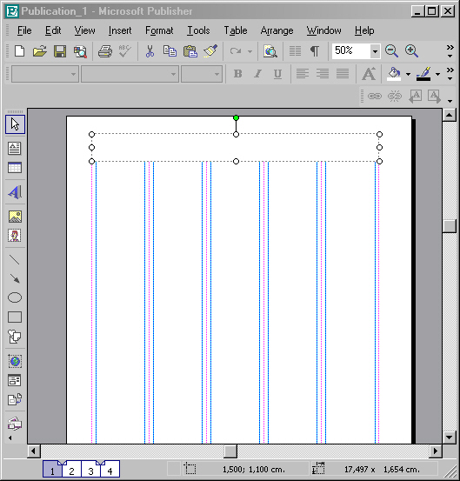Toggle Underline formatting button
This screenshot has height=481, width=460.
(x=277, y=74)
